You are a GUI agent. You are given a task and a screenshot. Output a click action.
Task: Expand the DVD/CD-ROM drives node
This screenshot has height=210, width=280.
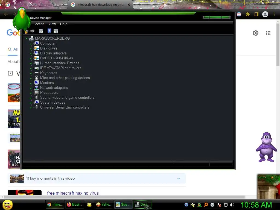(31, 59)
